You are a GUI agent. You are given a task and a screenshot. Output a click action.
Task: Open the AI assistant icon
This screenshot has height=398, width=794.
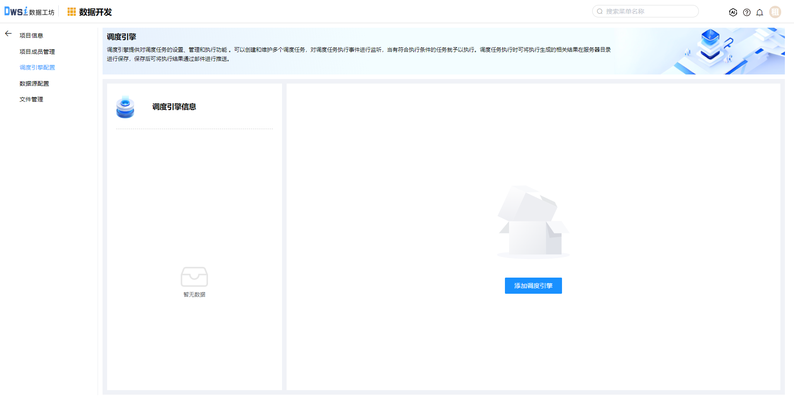tap(733, 12)
